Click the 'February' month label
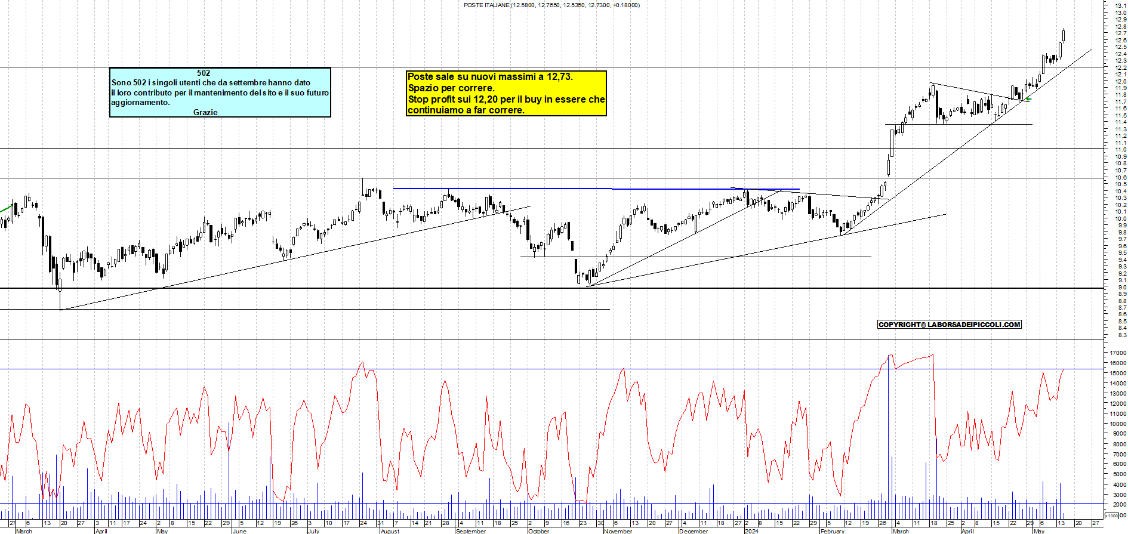The image size is (1128, 534). 832,531
